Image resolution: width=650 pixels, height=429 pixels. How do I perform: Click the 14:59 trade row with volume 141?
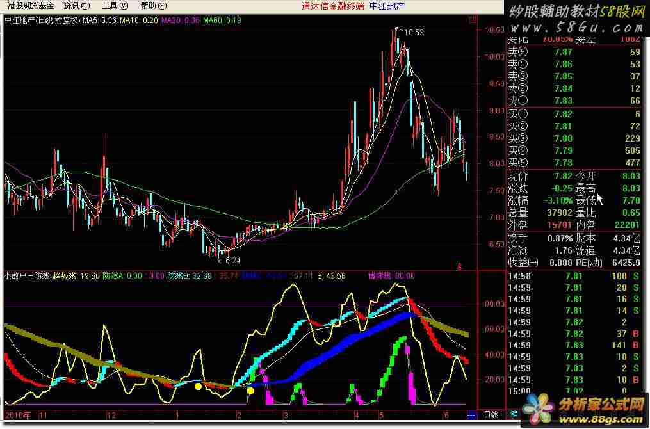[574, 345]
